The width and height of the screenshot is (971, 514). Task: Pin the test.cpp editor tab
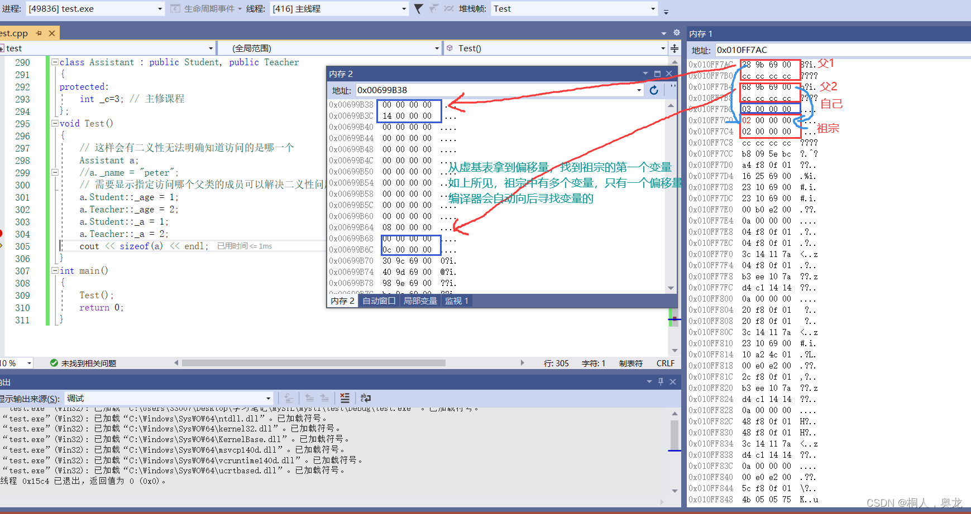[39, 33]
